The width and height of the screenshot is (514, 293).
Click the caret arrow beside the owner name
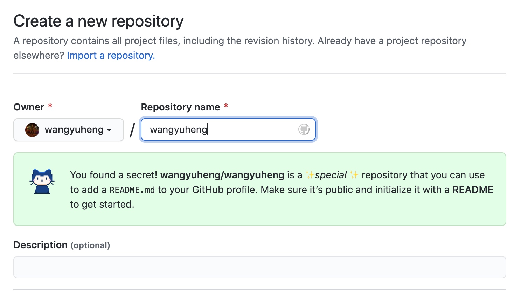109,130
